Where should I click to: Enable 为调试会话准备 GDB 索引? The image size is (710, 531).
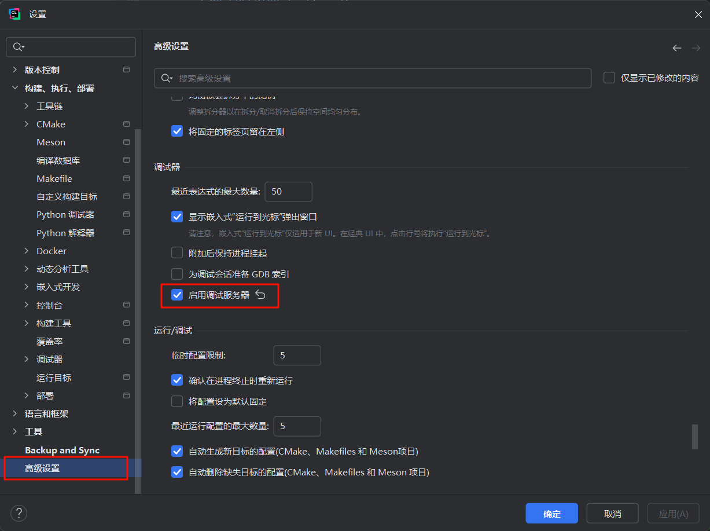pos(177,274)
